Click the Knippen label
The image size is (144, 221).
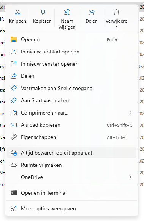[x=17, y=21]
